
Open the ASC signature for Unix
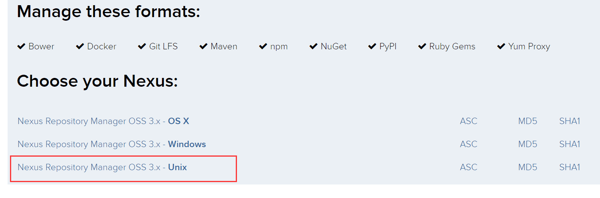coord(468,167)
